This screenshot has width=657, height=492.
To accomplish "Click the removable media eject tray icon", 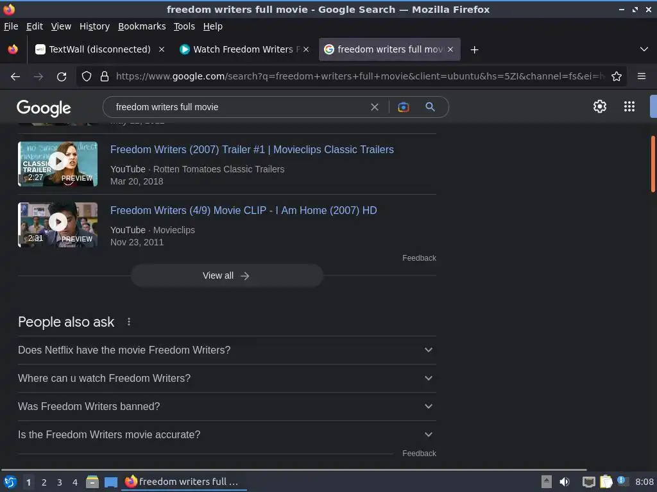I will 547,482.
